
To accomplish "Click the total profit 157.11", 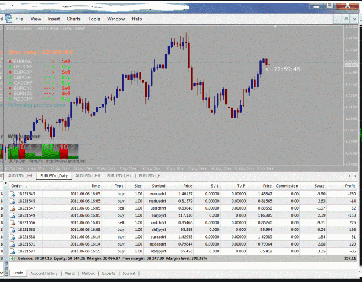I will (x=350, y=258).
